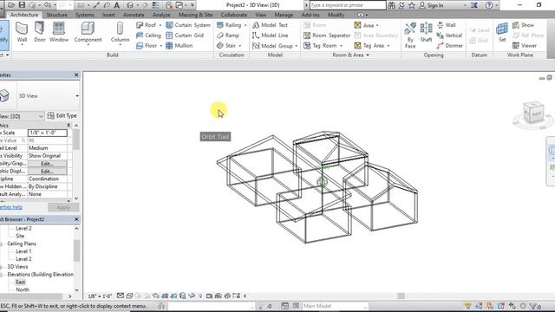This screenshot has width=555, height=312.
Task: Click the Graphic Display Edit button
Action: point(47,172)
